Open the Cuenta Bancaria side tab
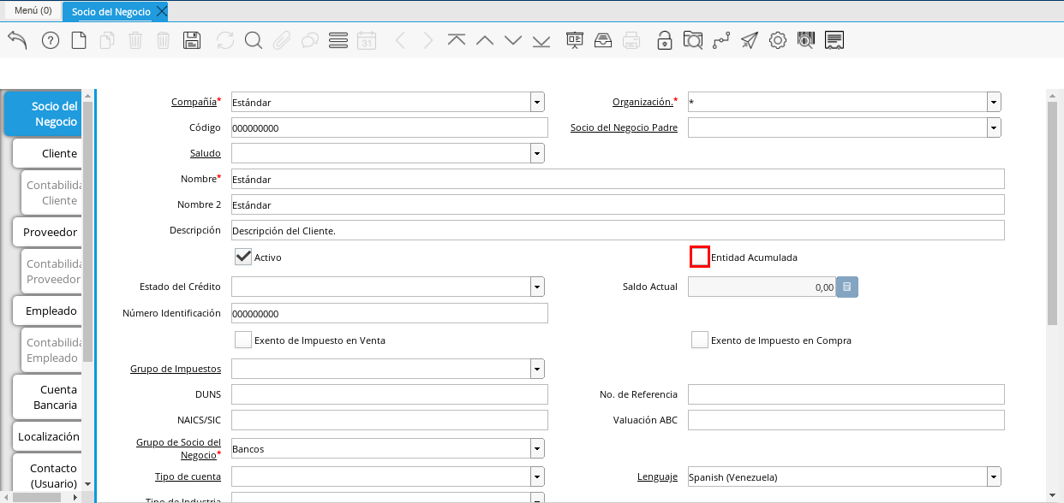 pos(47,397)
